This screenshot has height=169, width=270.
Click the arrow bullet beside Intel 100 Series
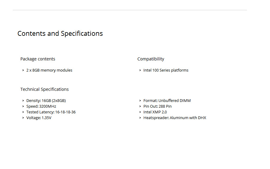[140, 70]
